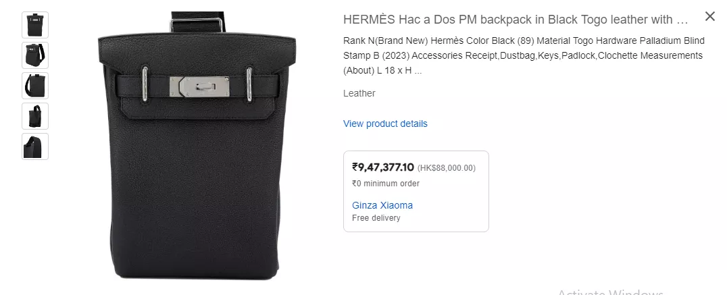
Task: Click the Free delivery label
Action: [376, 218]
